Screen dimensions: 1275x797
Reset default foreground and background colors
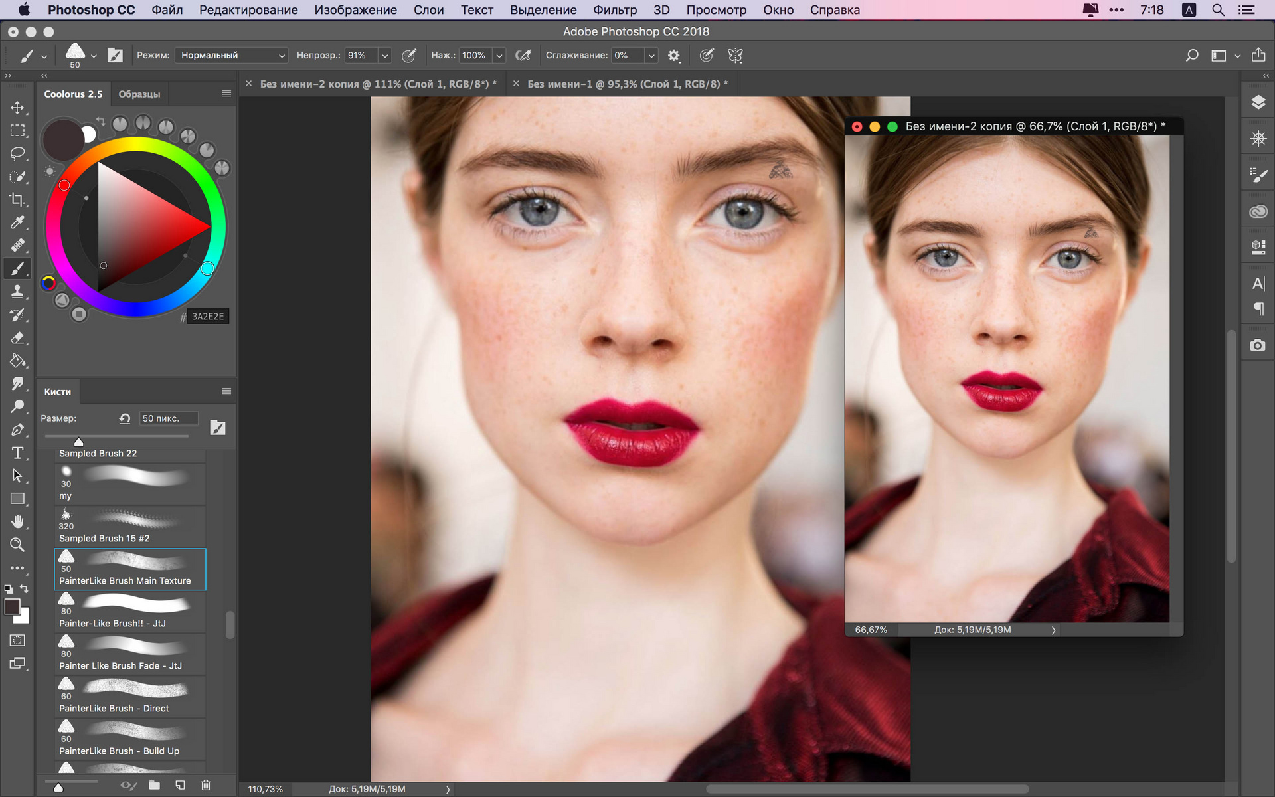click(x=9, y=589)
